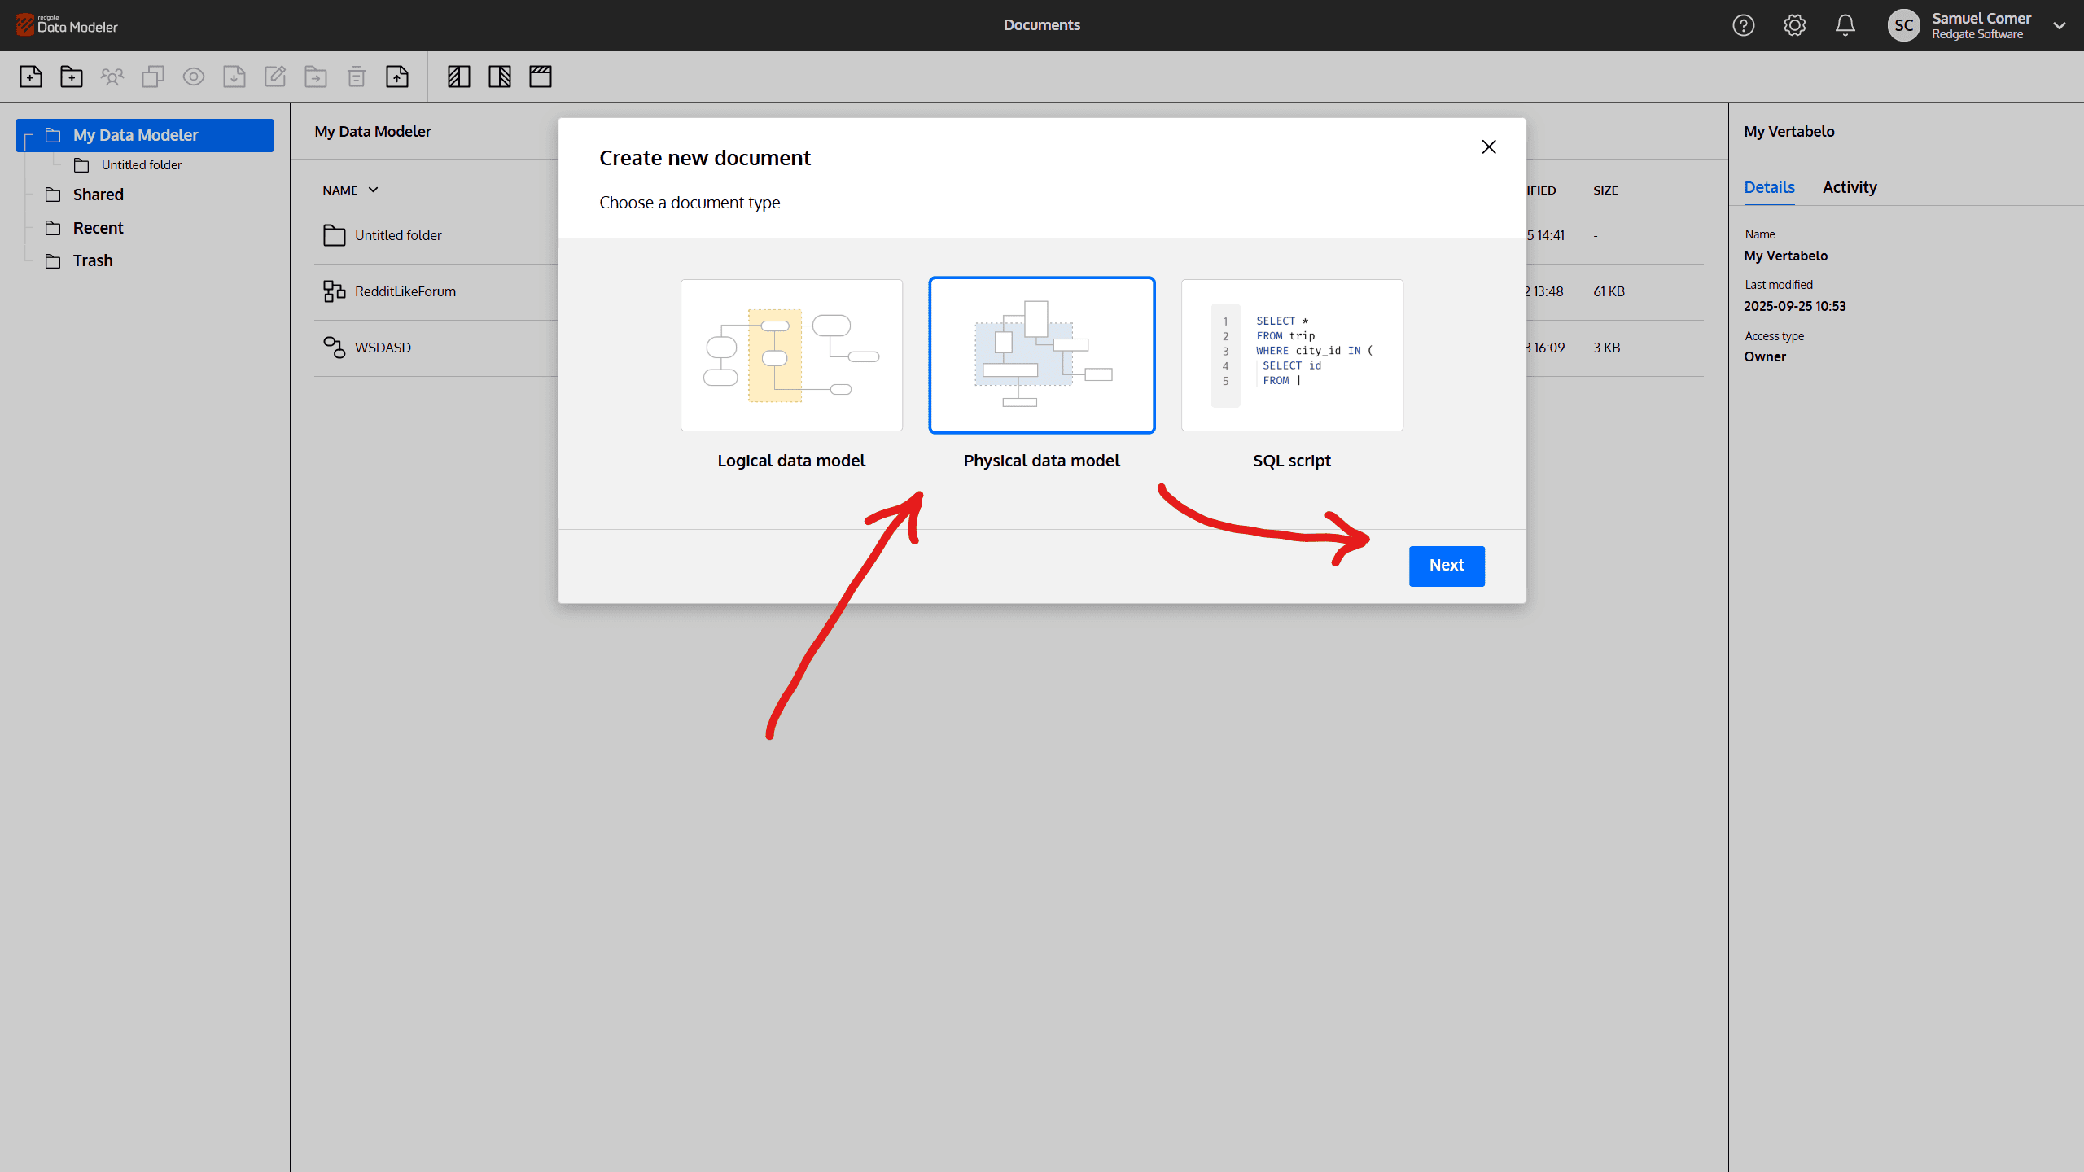Click the Next button

click(x=1447, y=566)
